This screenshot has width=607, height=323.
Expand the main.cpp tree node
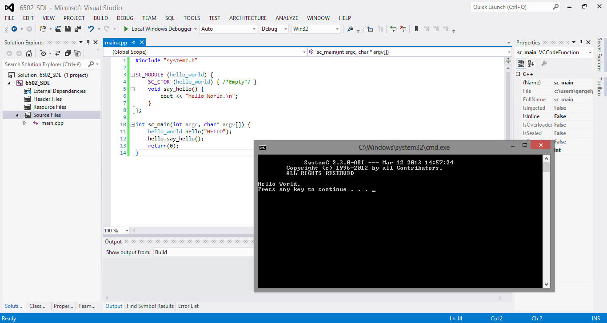(25, 123)
